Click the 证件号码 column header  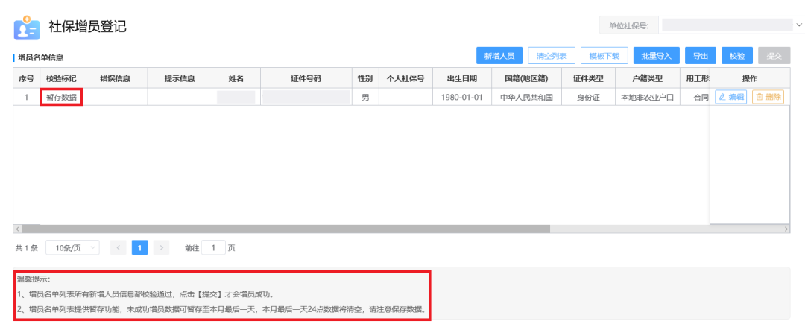click(306, 78)
